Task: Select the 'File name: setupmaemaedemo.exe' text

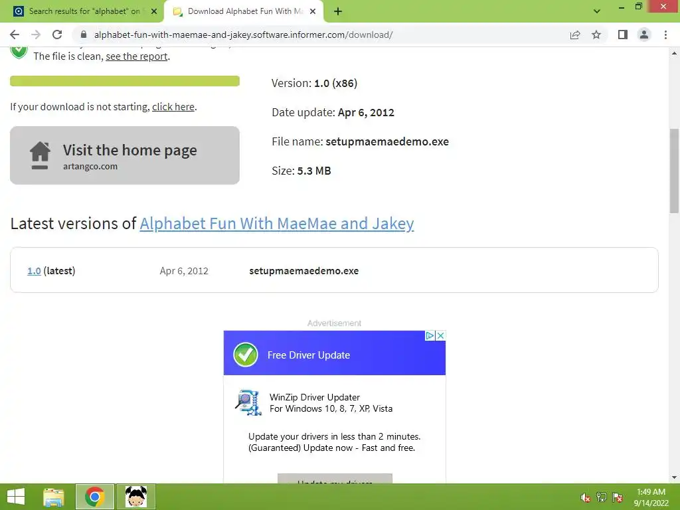Action: click(361, 142)
